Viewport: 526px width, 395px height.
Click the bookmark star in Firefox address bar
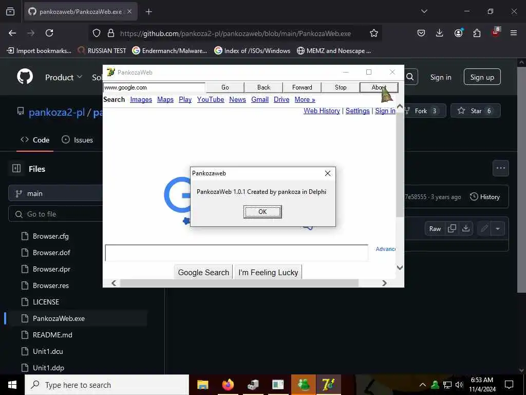(x=374, y=33)
